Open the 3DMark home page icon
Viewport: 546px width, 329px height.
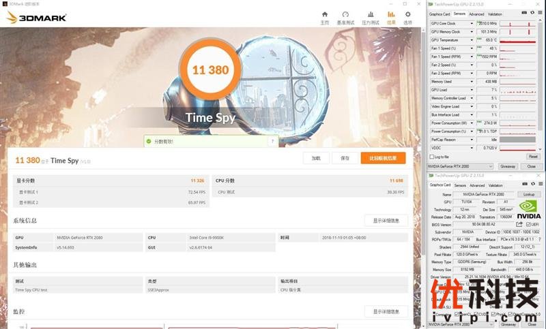point(325,14)
